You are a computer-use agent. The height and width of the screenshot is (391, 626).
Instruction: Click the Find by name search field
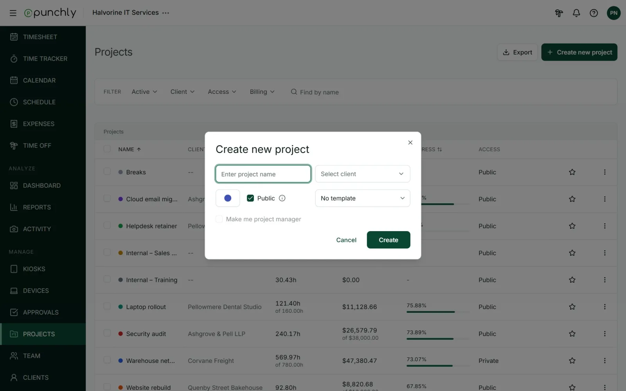click(x=319, y=92)
